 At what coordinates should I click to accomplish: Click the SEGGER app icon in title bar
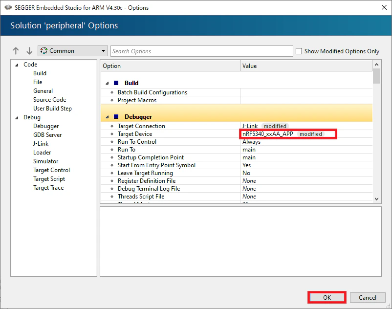click(8, 7)
